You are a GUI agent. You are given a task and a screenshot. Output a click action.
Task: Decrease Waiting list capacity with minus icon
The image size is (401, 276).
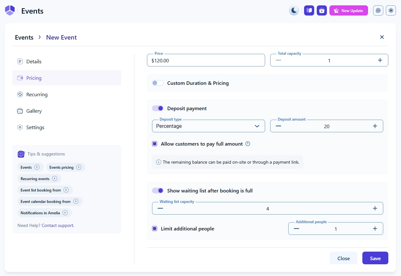160,208
